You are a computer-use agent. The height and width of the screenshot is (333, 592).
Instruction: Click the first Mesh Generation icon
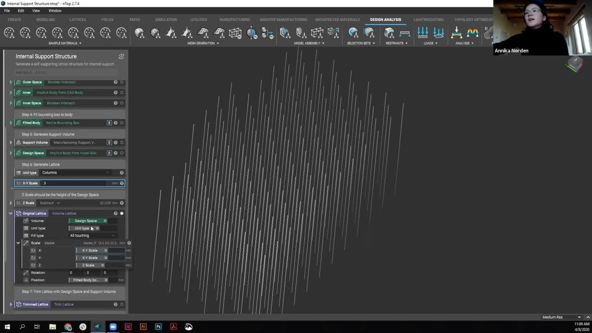point(139,33)
